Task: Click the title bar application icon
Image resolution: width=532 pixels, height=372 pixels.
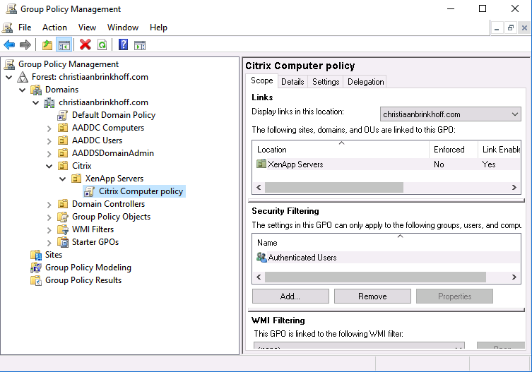Action: click(11, 8)
